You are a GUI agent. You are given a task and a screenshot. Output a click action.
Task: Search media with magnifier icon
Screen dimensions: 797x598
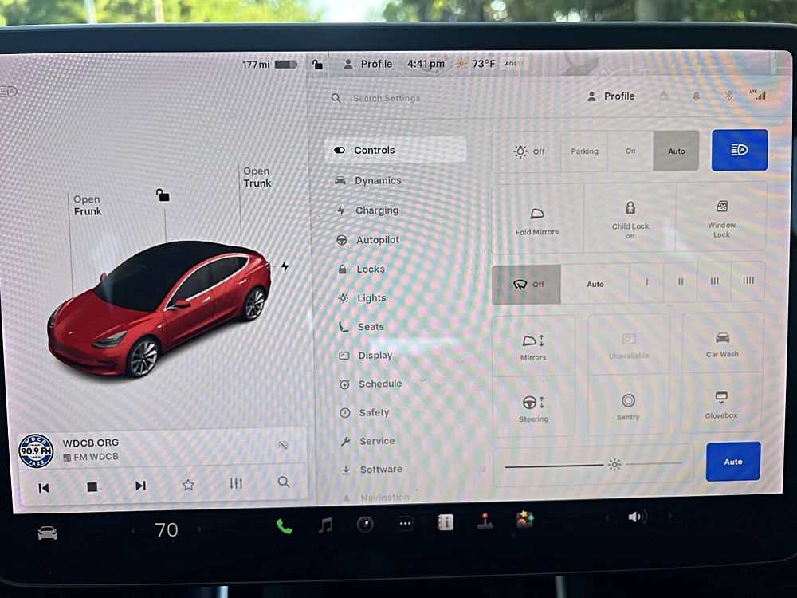coord(284,482)
